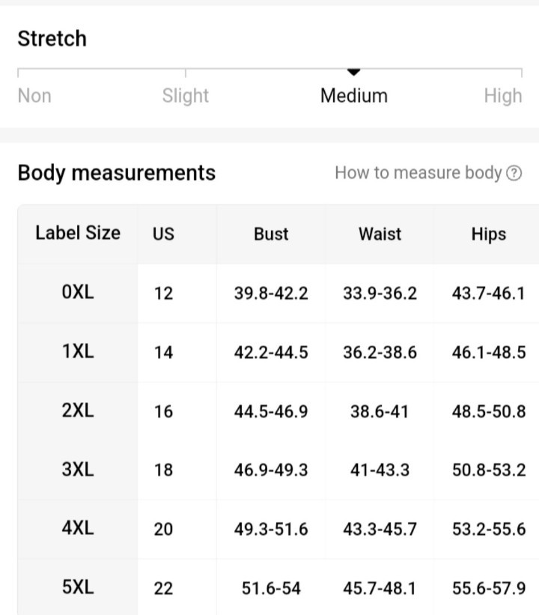Screen dimensions: 539x615
Task: Click the help question mark icon
Action: click(514, 173)
